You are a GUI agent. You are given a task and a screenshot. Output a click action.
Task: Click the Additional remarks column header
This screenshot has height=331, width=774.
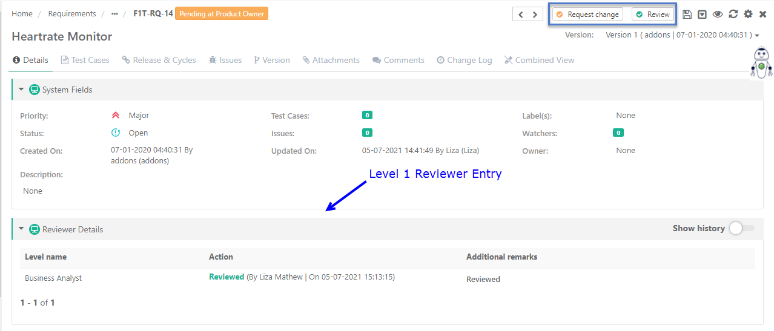(501, 257)
